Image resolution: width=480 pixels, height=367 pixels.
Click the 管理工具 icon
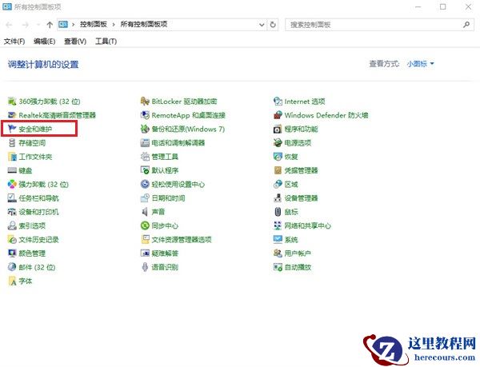pyautogui.click(x=145, y=157)
